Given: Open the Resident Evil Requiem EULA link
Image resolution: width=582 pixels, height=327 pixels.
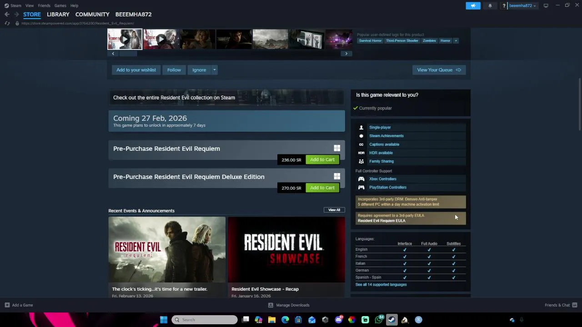Looking at the screenshot, I should pyautogui.click(x=381, y=221).
